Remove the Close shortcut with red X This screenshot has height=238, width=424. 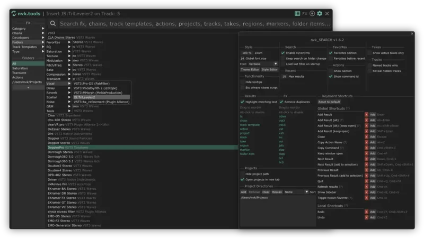click(366, 137)
